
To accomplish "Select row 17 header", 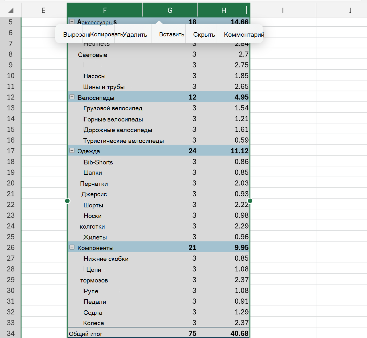I will pyautogui.click(x=11, y=151).
